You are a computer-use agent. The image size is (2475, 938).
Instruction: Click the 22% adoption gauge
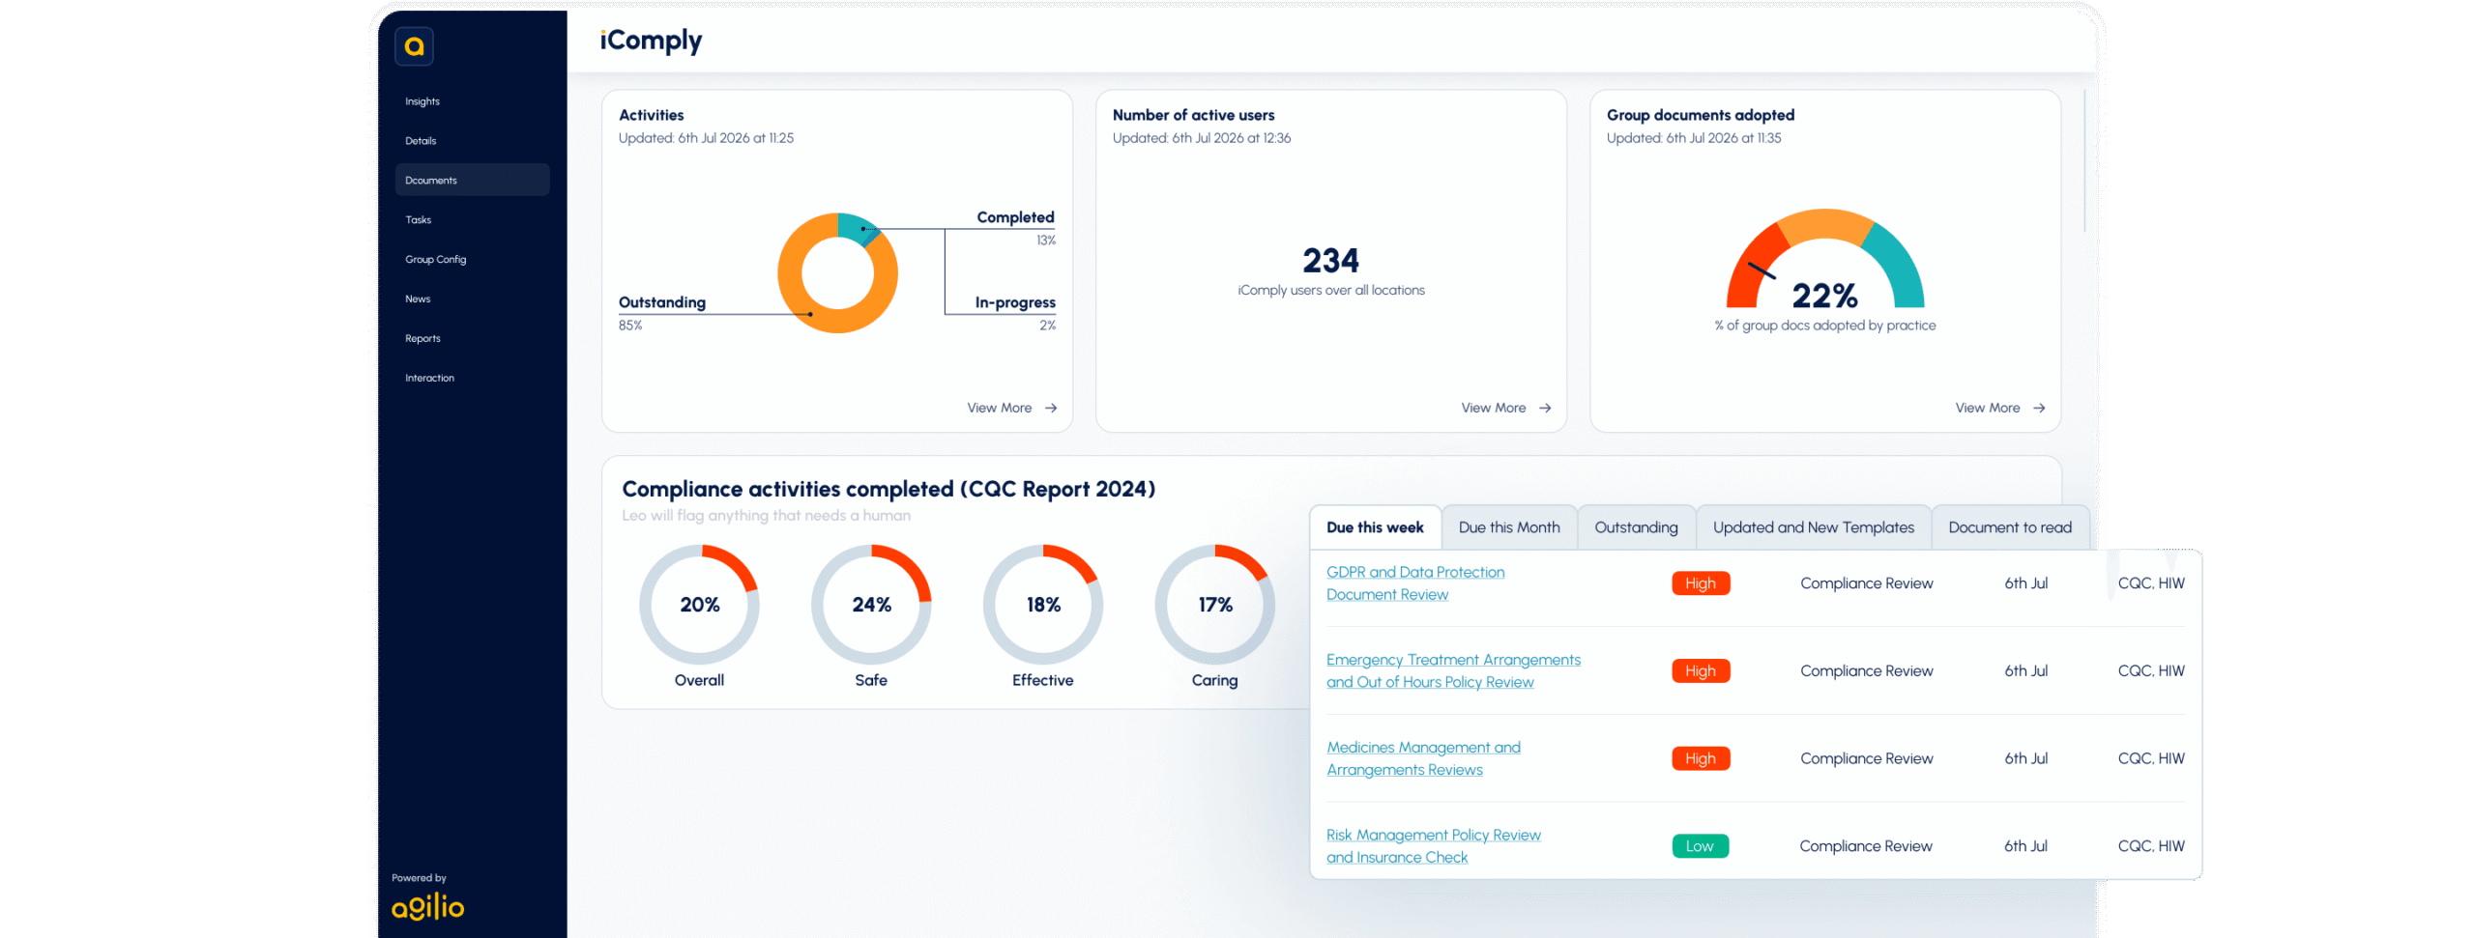(x=1825, y=259)
